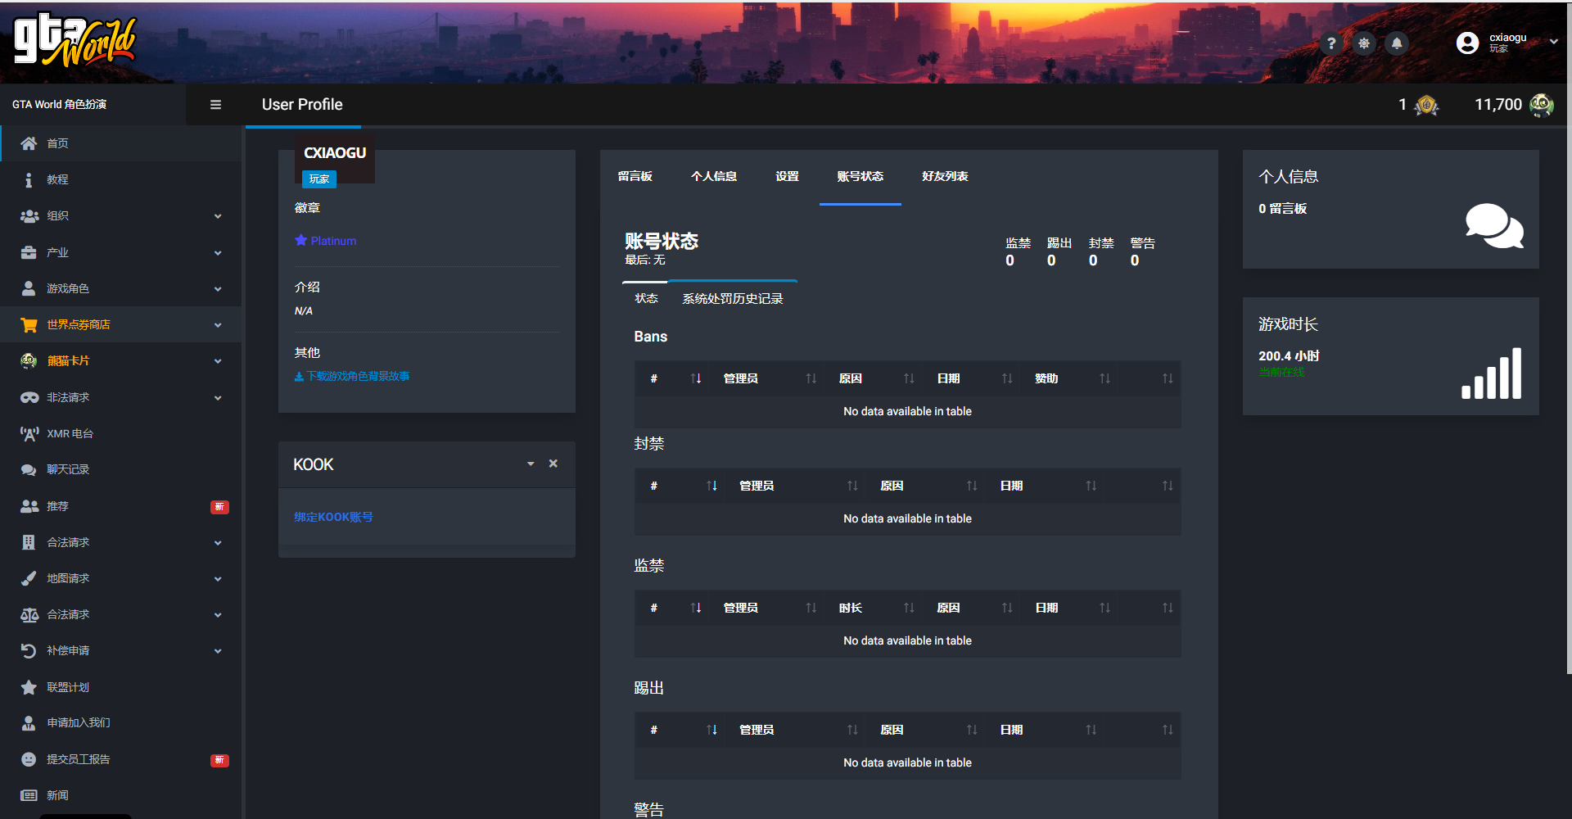The image size is (1572, 819).
Task: Click the panda icon next to 熊猫卡片
Action: tap(29, 360)
